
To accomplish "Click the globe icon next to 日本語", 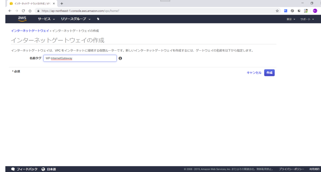I will 43,169.
